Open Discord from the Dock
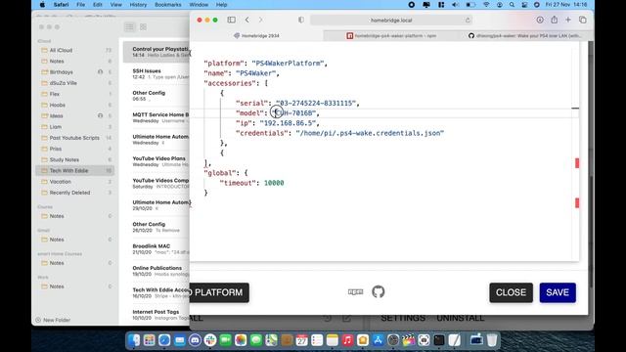This screenshot has height=352, width=626. coord(195,340)
